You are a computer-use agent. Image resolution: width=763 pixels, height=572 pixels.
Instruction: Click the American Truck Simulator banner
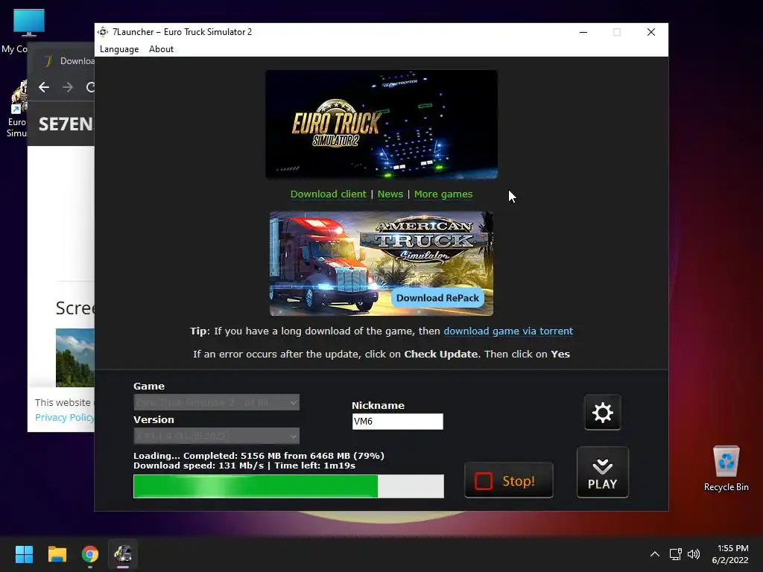tap(381, 263)
